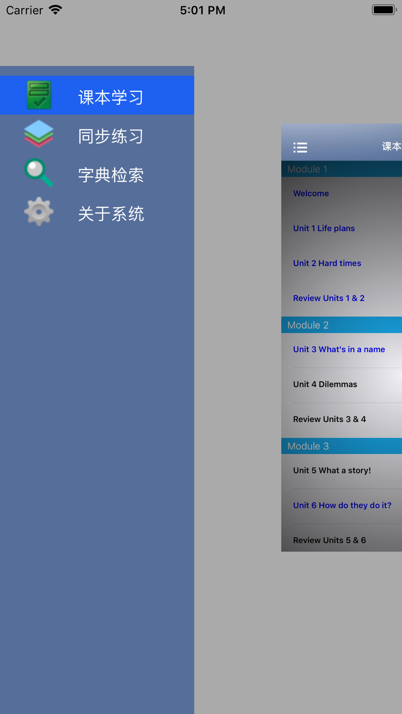
Task: Select Unit 4 Dilemmas row
Action: tap(342, 385)
